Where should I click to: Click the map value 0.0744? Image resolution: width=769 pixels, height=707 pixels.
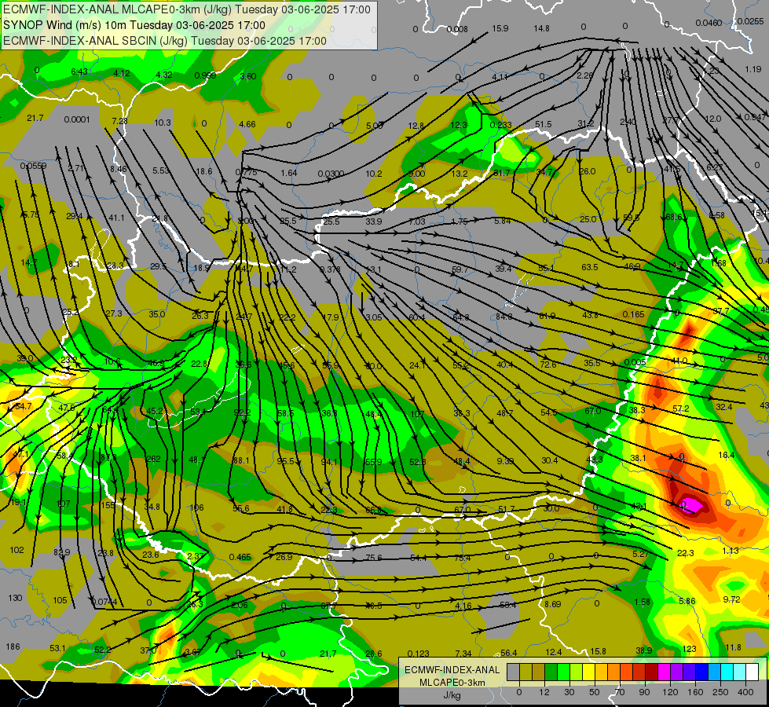(x=104, y=602)
